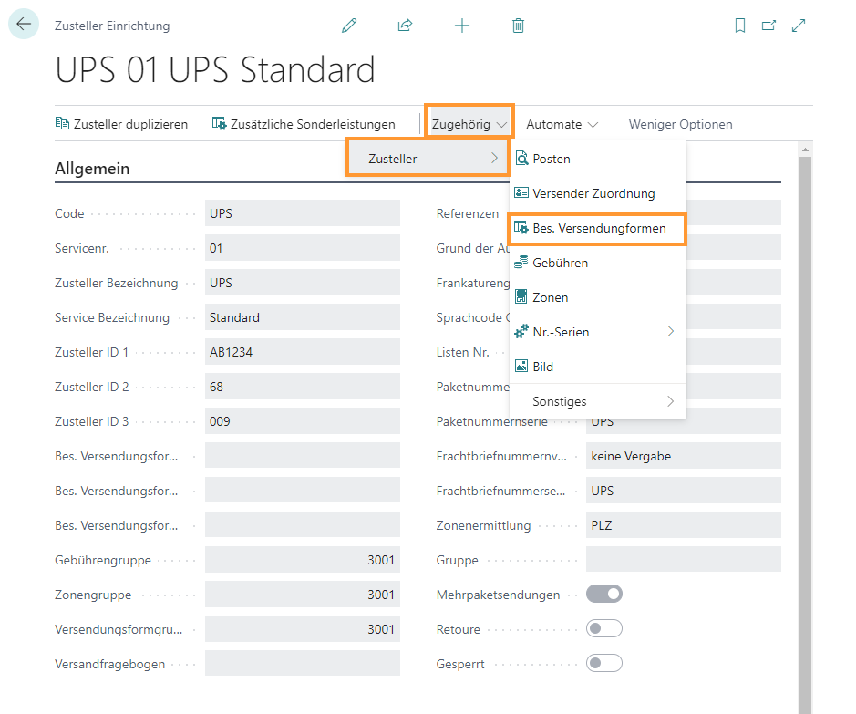
Task: Click the Zonen icon
Action: click(x=521, y=297)
